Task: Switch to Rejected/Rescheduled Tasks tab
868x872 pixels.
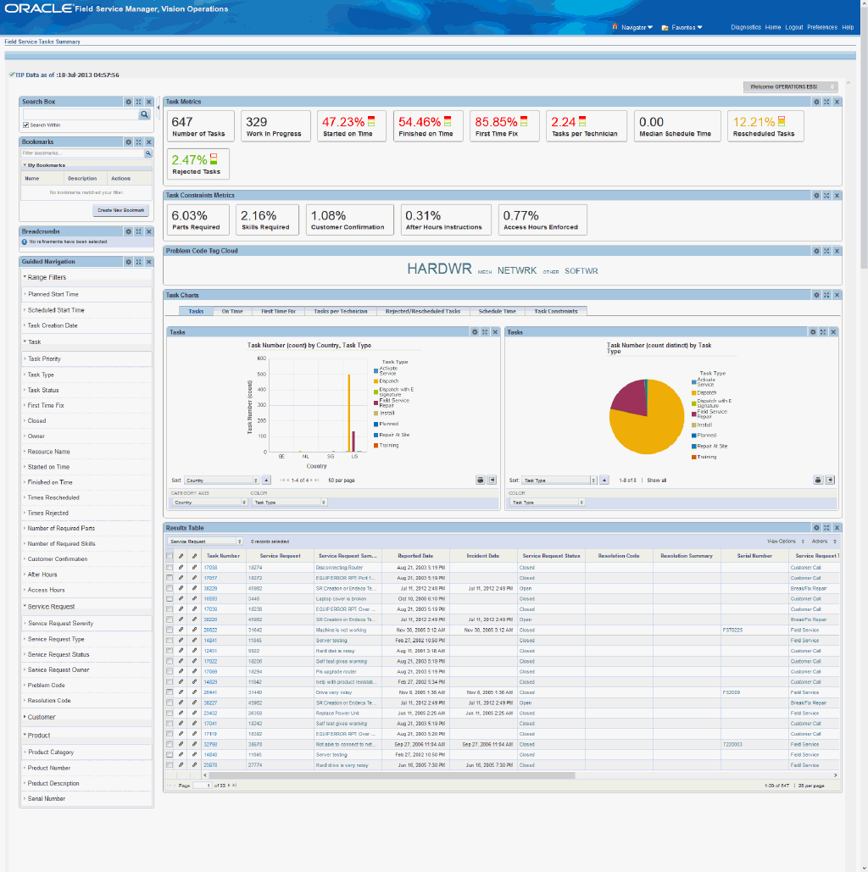Action: (423, 312)
